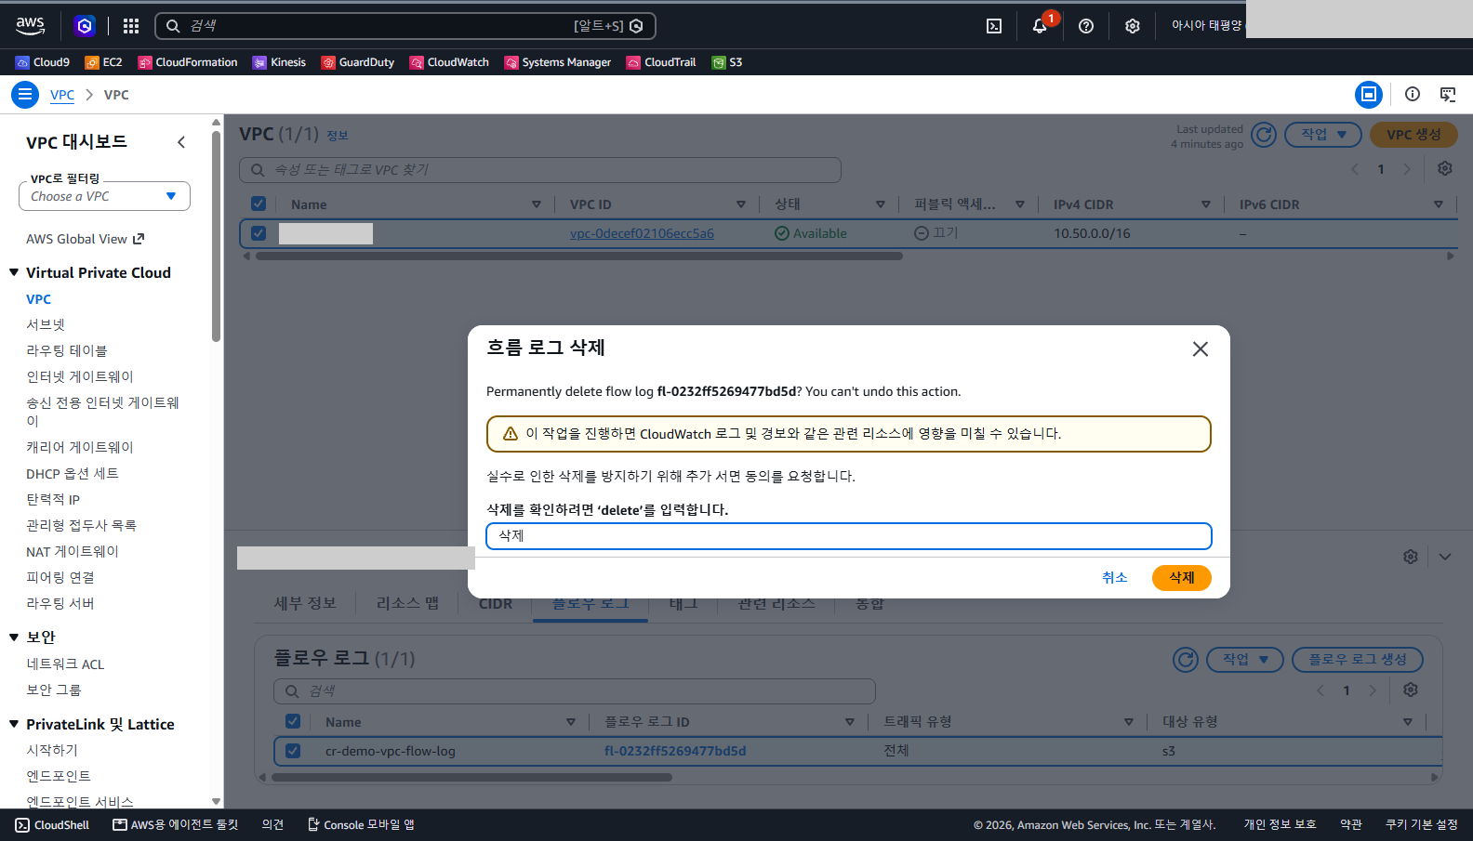The height and width of the screenshot is (841, 1473).
Task: Collapse the security (보안) section
Action: [14, 637]
